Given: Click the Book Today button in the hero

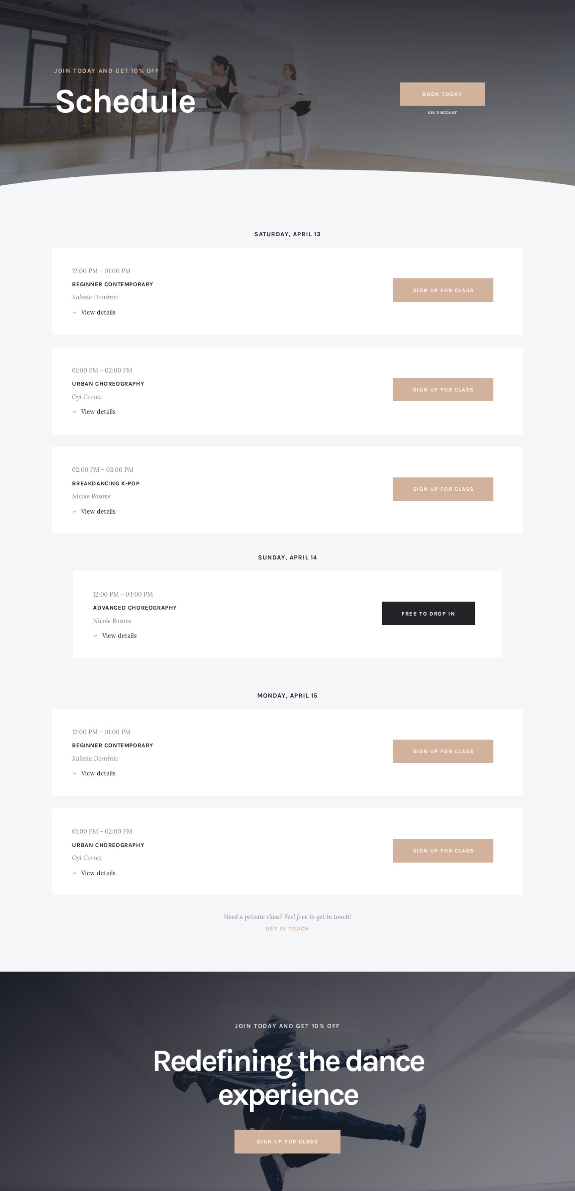Looking at the screenshot, I should pyautogui.click(x=442, y=94).
